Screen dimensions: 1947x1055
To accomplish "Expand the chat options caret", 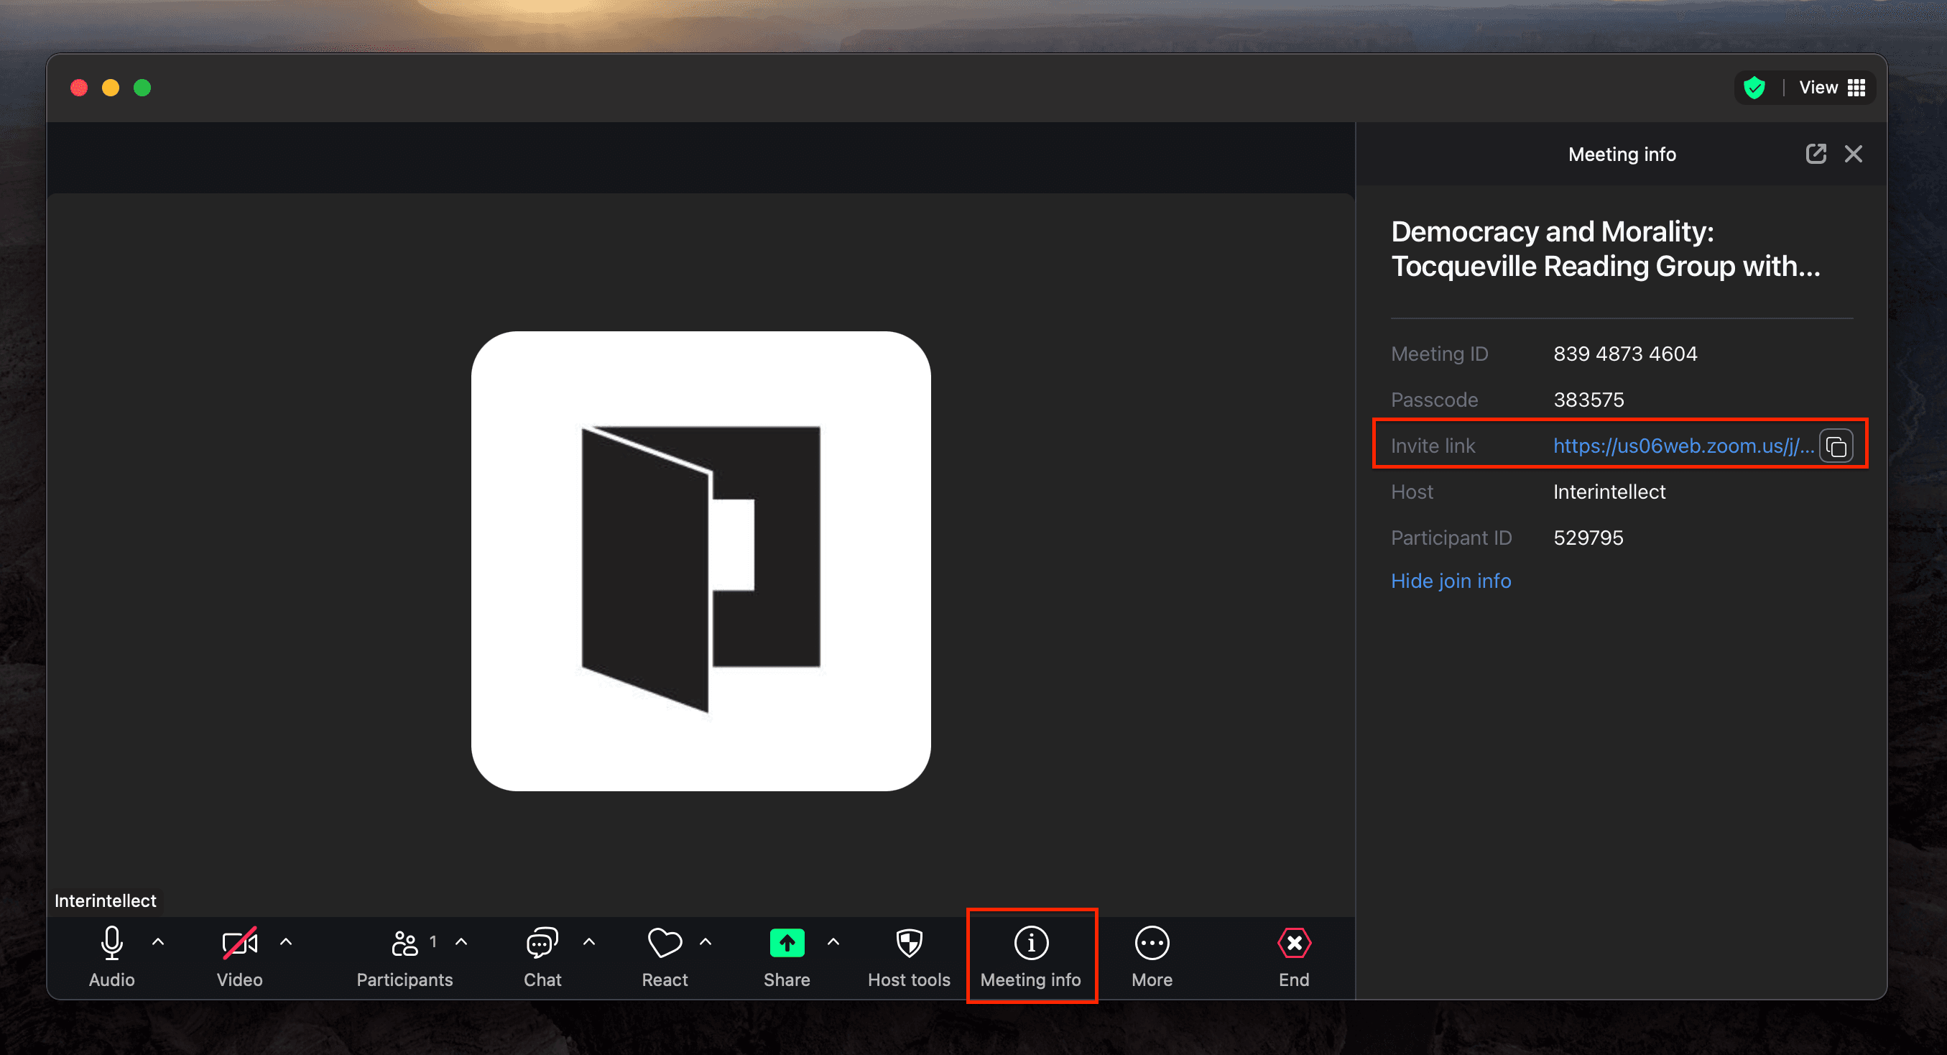I will point(589,942).
